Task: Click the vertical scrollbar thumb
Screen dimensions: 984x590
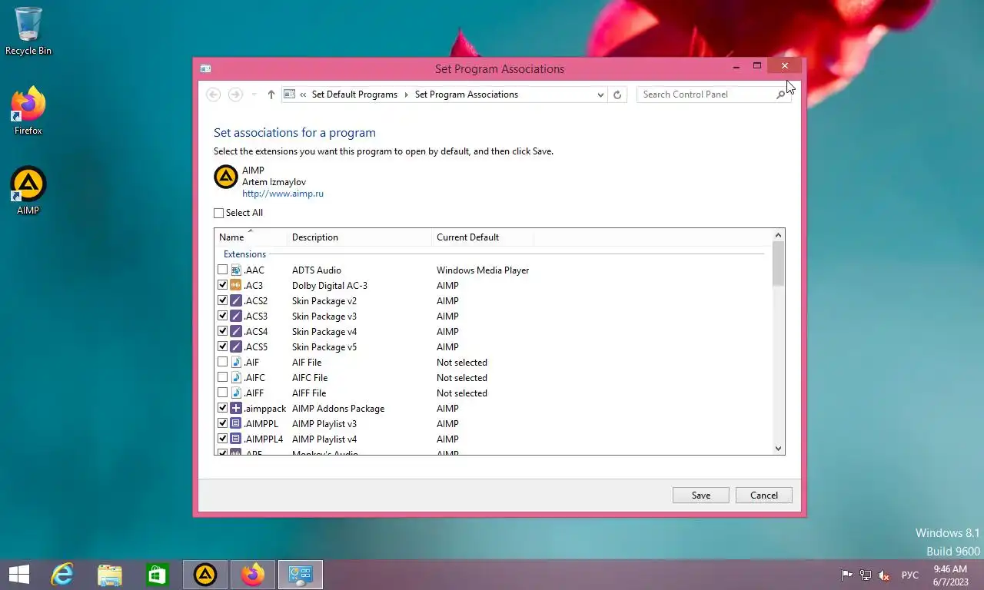Action: pyautogui.click(x=778, y=264)
